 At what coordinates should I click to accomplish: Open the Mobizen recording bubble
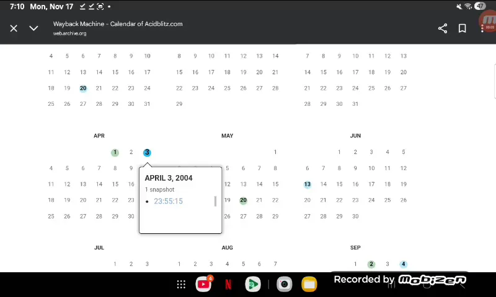[489, 22]
